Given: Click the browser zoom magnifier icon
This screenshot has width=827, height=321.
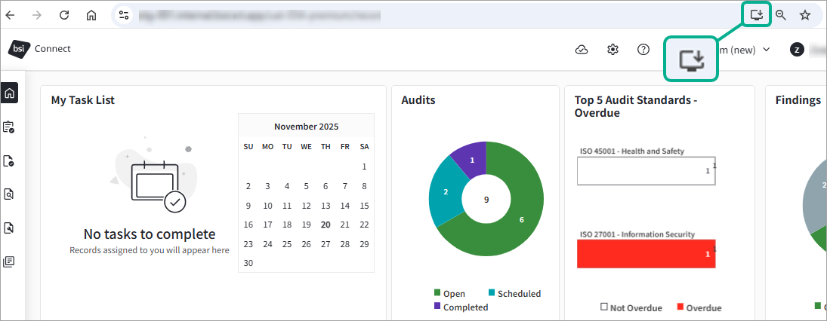Looking at the screenshot, I should point(781,15).
